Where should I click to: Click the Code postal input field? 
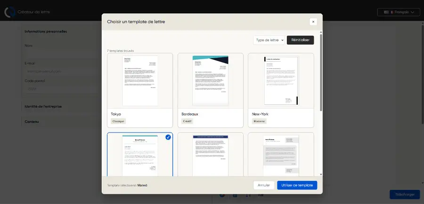(x=64, y=89)
